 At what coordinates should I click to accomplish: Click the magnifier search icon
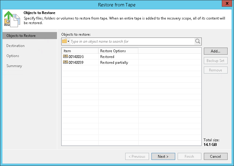click(198, 41)
